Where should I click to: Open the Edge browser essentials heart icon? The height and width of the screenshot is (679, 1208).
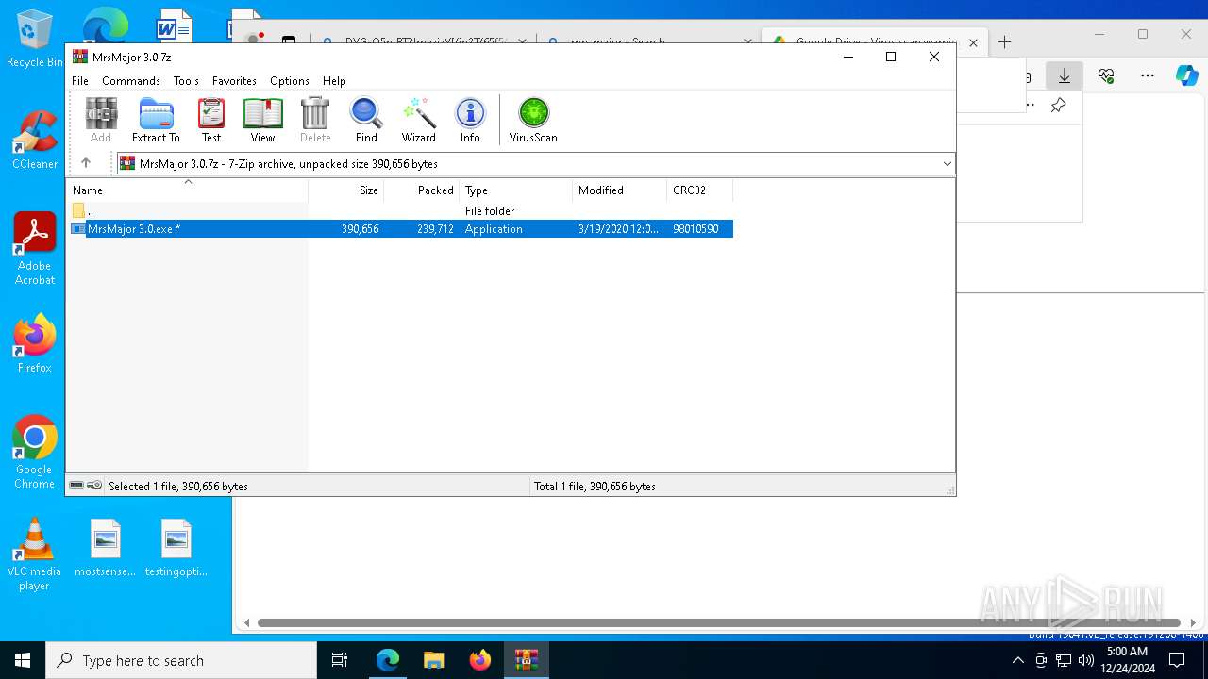click(1106, 75)
